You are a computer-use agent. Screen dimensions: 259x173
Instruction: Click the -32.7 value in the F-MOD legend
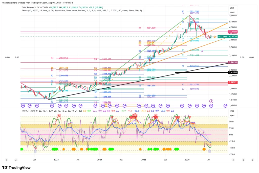(x=95, y=111)
